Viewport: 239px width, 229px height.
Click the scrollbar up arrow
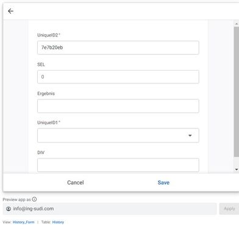point(237,24)
